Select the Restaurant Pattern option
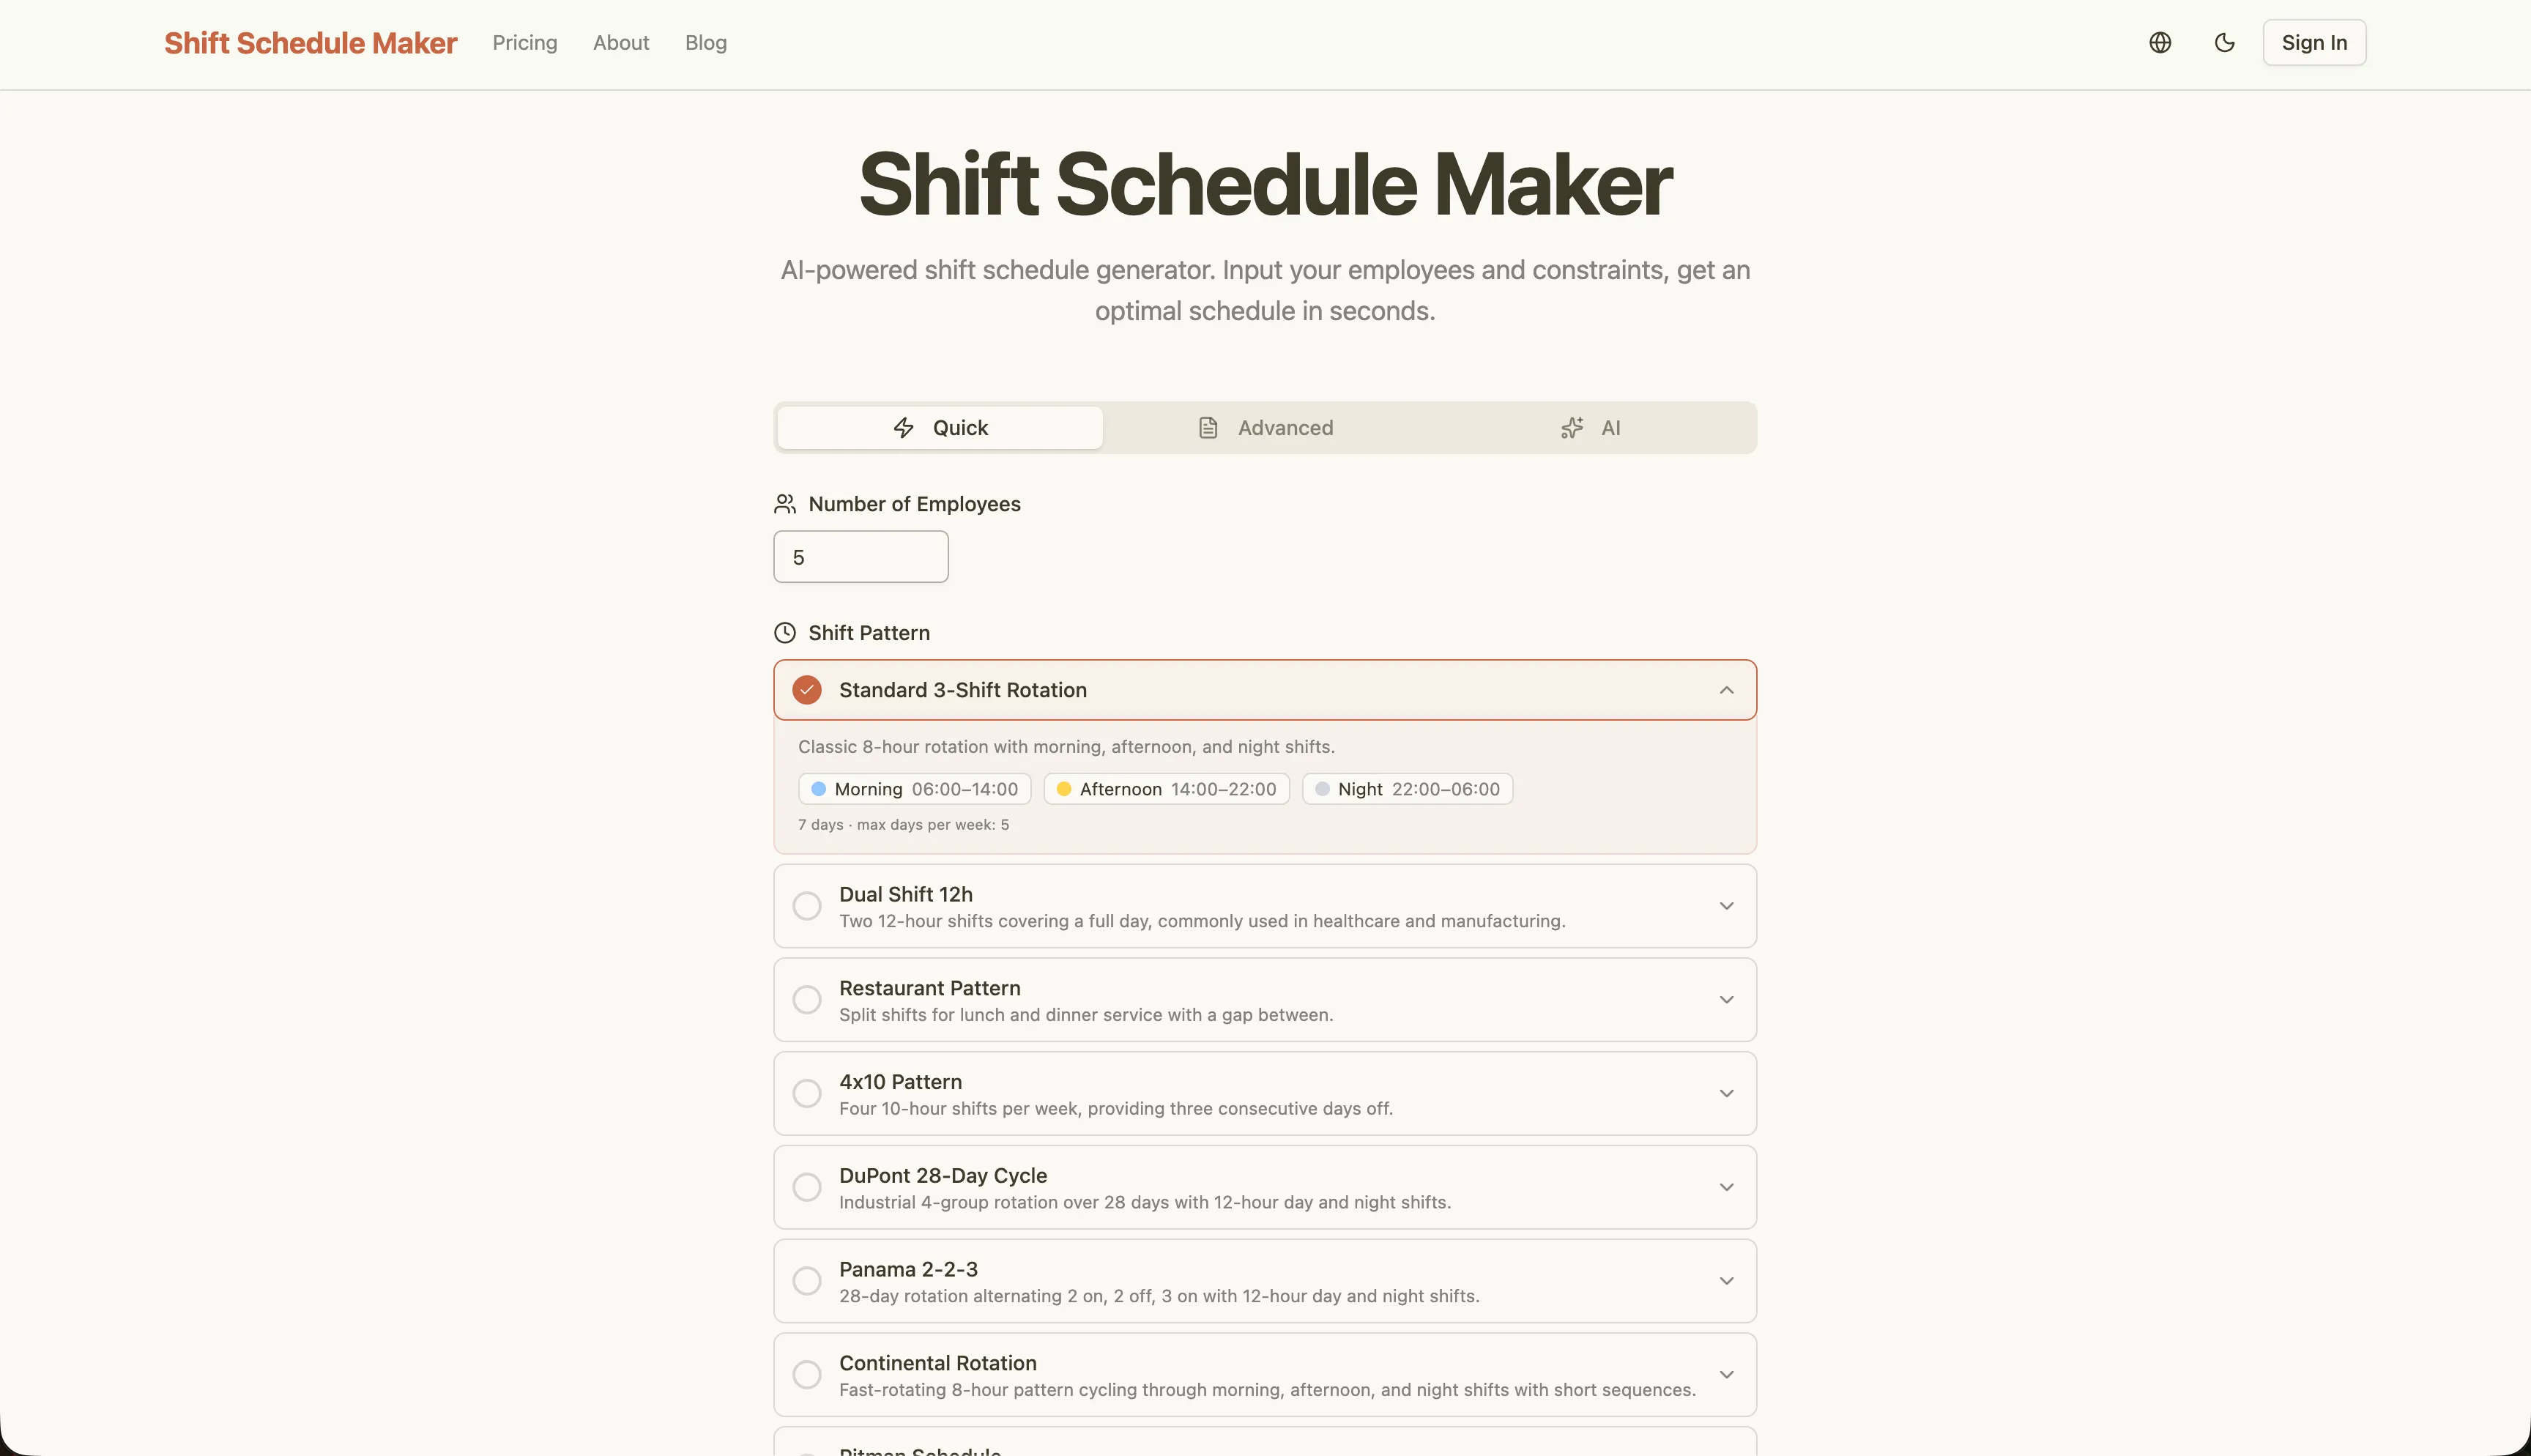 [806, 999]
